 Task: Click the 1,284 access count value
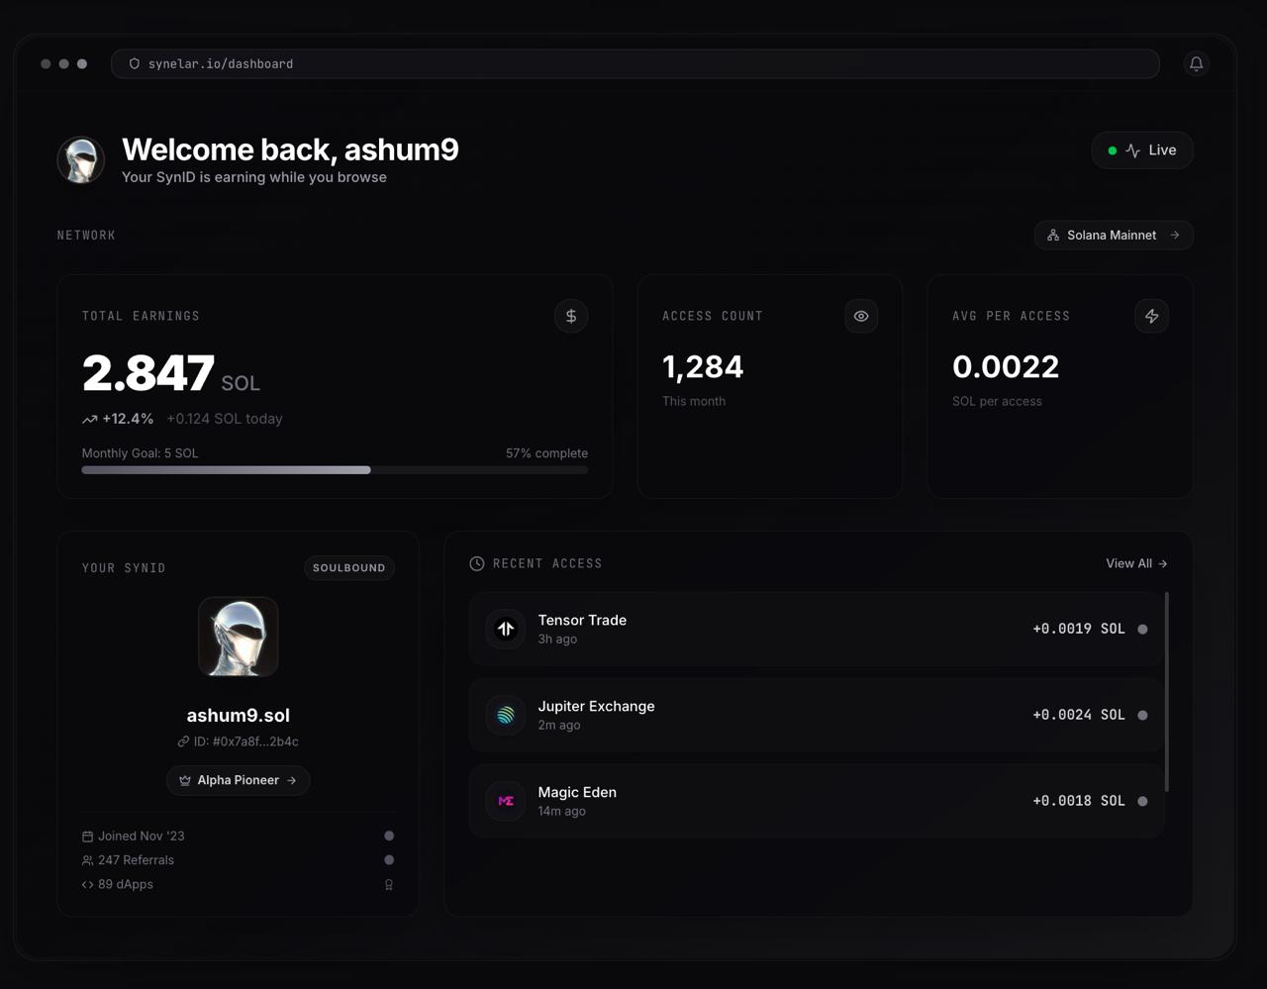703,367
